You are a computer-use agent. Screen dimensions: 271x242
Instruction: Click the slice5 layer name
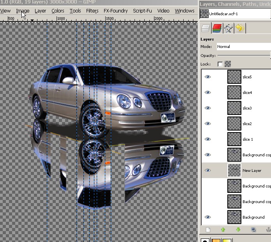247,77
